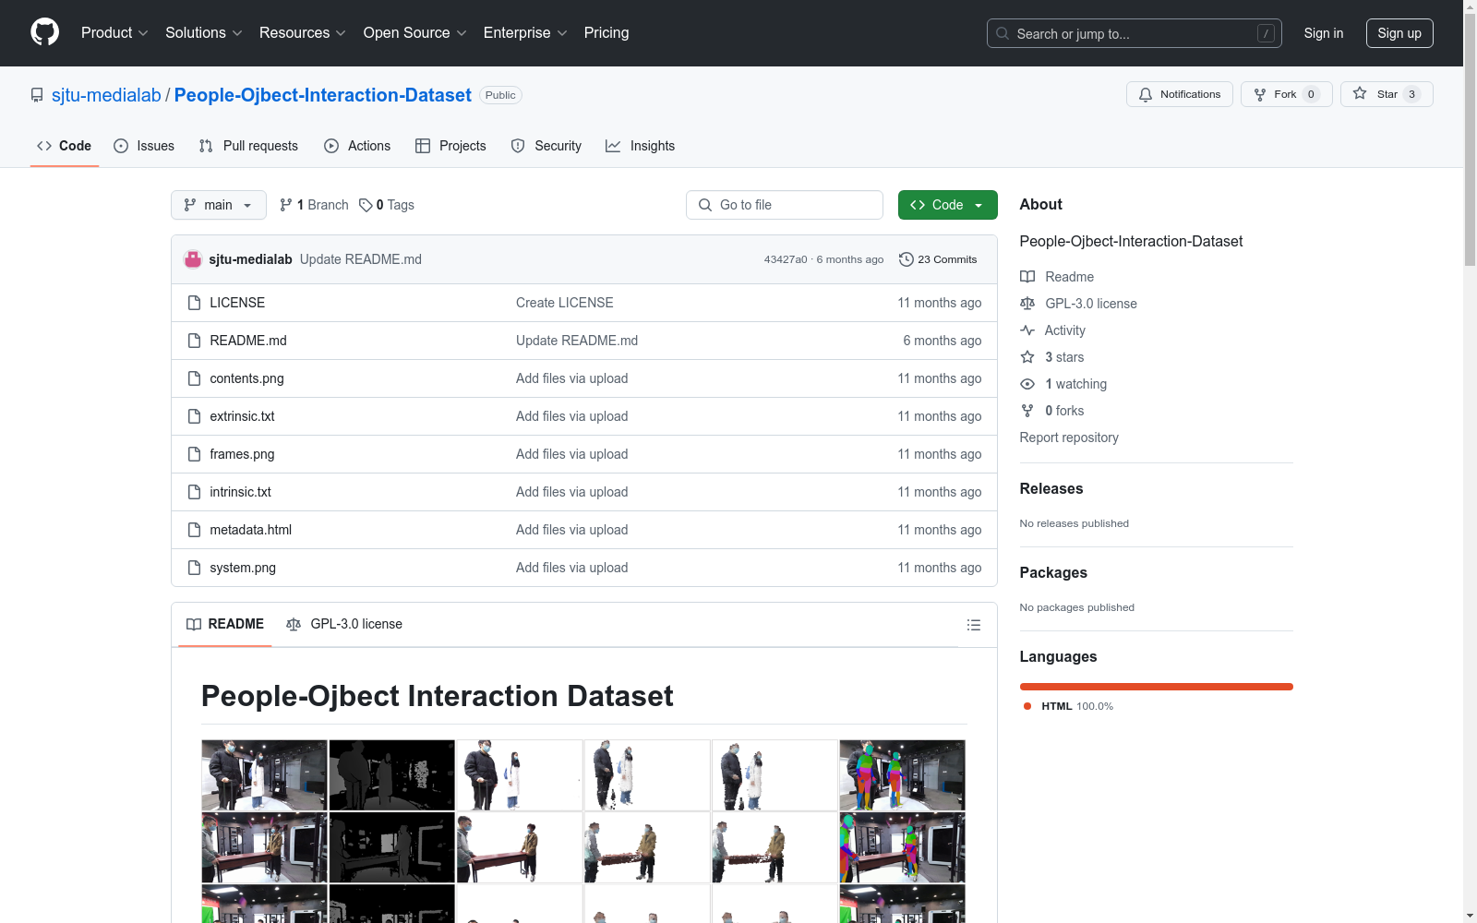The image size is (1477, 923).
Task: Click the Create LICENSE commit message
Action: 564,303
